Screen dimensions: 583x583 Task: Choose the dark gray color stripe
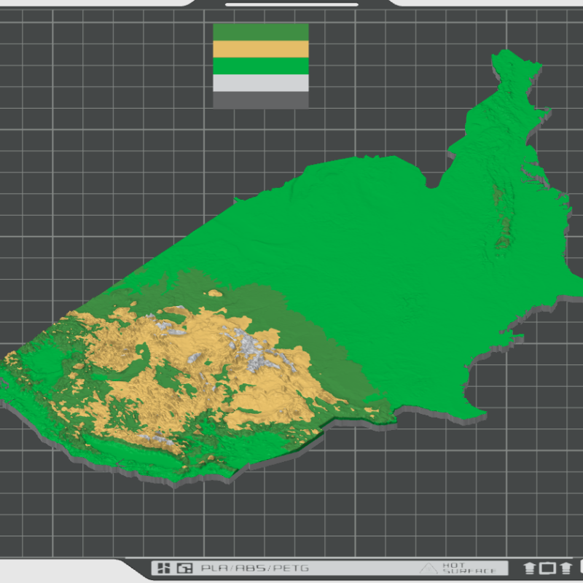tap(260, 100)
